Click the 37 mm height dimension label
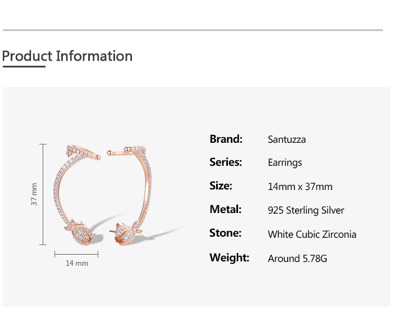Image resolution: width=393 pixels, height=335 pixels. click(34, 194)
